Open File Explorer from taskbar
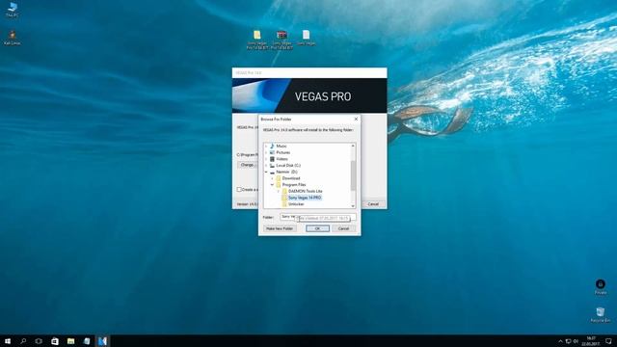This screenshot has height=347, width=617. click(70, 341)
